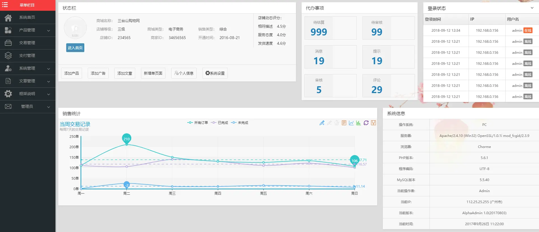This screenshot has width=539, height=232.
Task: Click the 当周交易记录 chart title
Action: point(75,124)
